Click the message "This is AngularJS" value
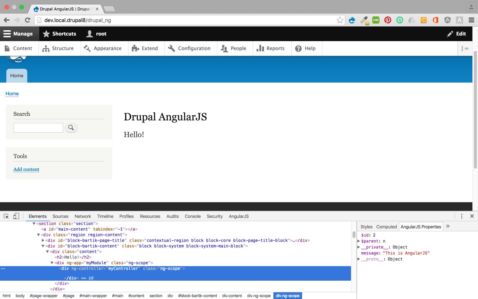Image resolution: width=478 pixels, height=299 pixels. (x=406, y=253)
